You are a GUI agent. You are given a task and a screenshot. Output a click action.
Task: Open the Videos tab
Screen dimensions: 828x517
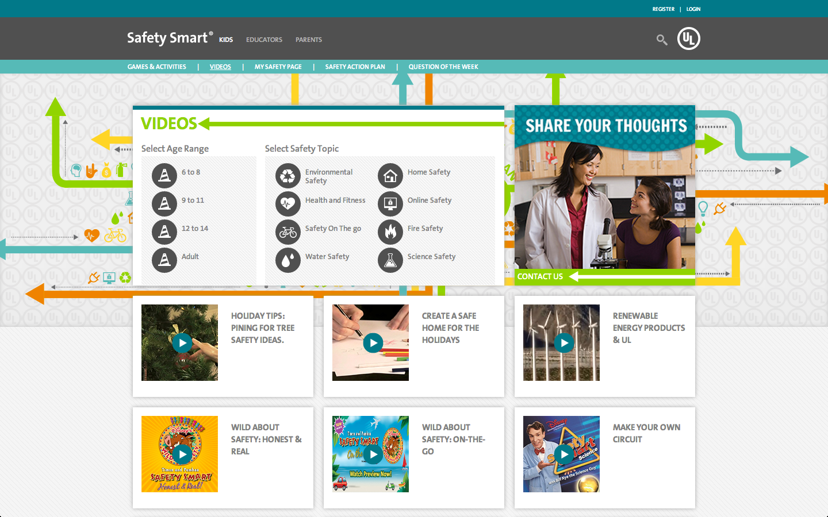click(x=220, y=67)
